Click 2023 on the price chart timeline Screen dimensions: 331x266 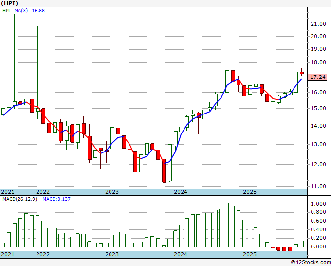(x=112, y=192)
